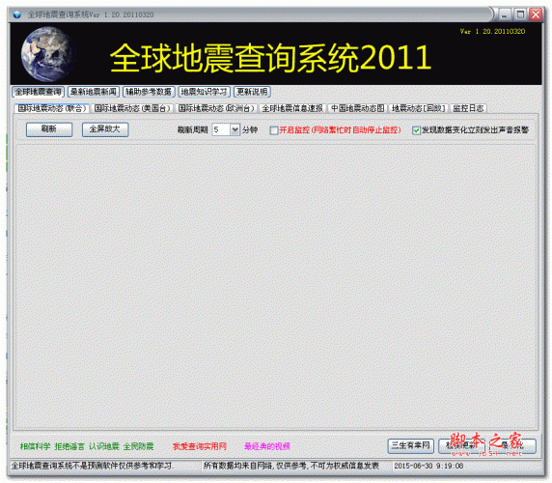The height and width of the screenshot is (483, 552).
Task: Switch to the 国际地震动态(美国台) sub-tab
Action: pos(132,108)
